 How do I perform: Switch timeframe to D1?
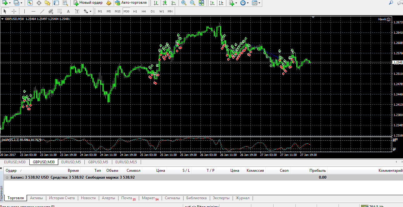click(x=153, y=11)
